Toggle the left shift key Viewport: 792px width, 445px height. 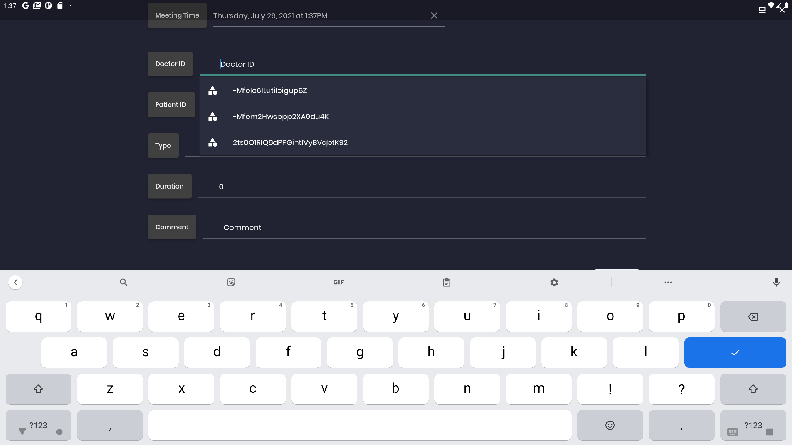click(38, 389)
